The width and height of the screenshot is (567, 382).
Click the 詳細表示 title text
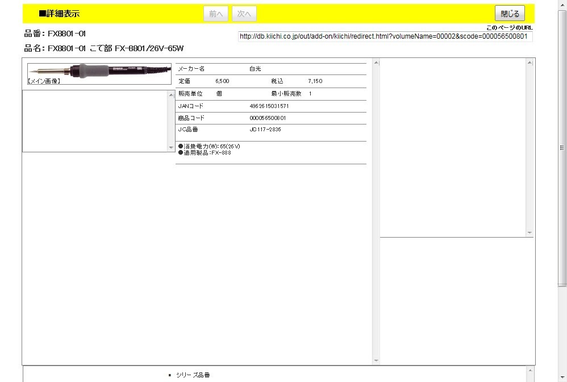point(59,14)
